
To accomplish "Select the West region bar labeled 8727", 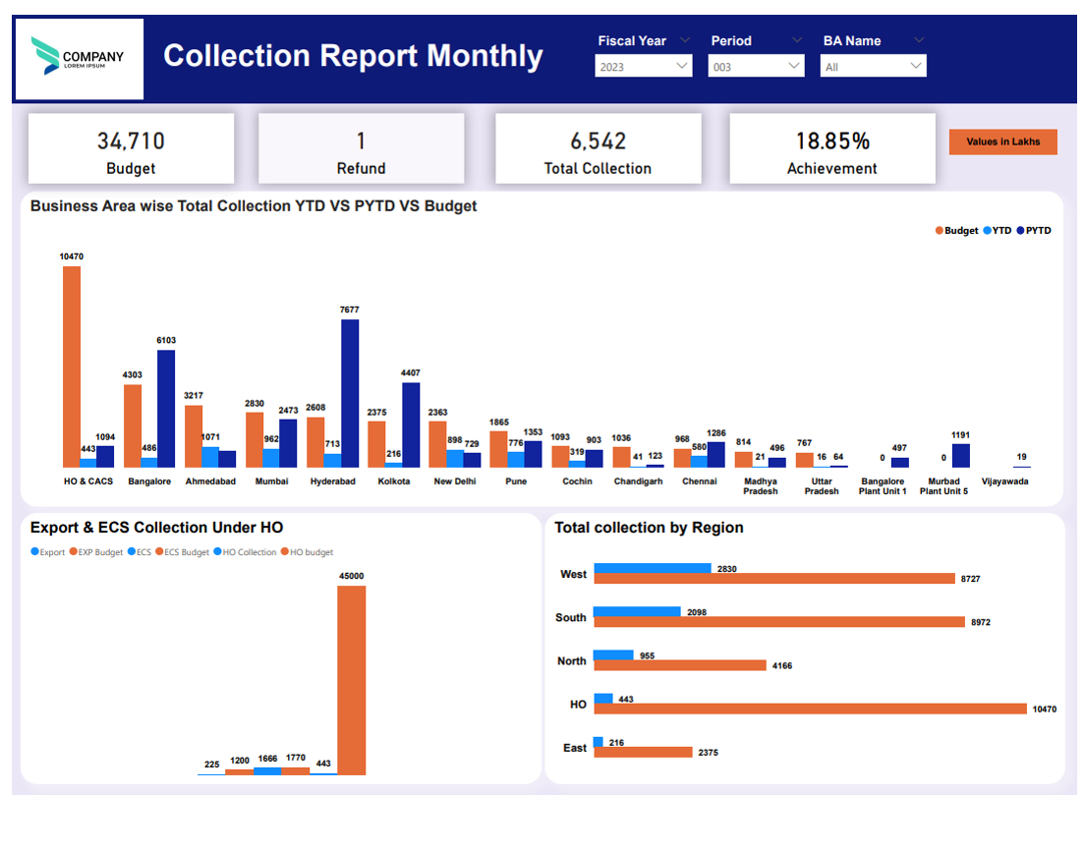I will [x=774, y=579].
